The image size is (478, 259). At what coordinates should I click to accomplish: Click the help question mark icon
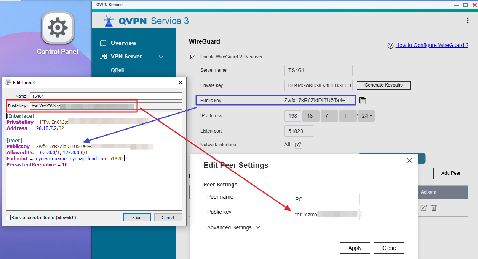(390, 46)
